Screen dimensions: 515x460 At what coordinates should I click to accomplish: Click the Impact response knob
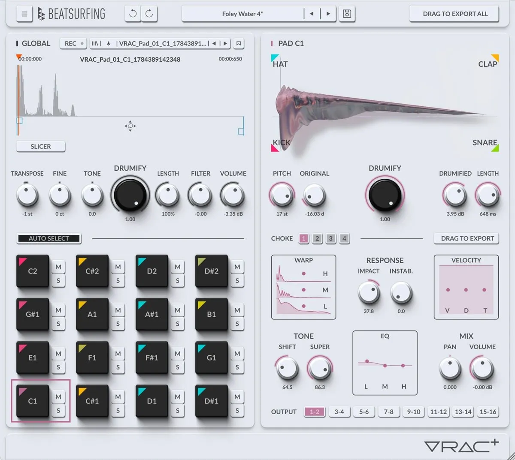click(369, 292)
